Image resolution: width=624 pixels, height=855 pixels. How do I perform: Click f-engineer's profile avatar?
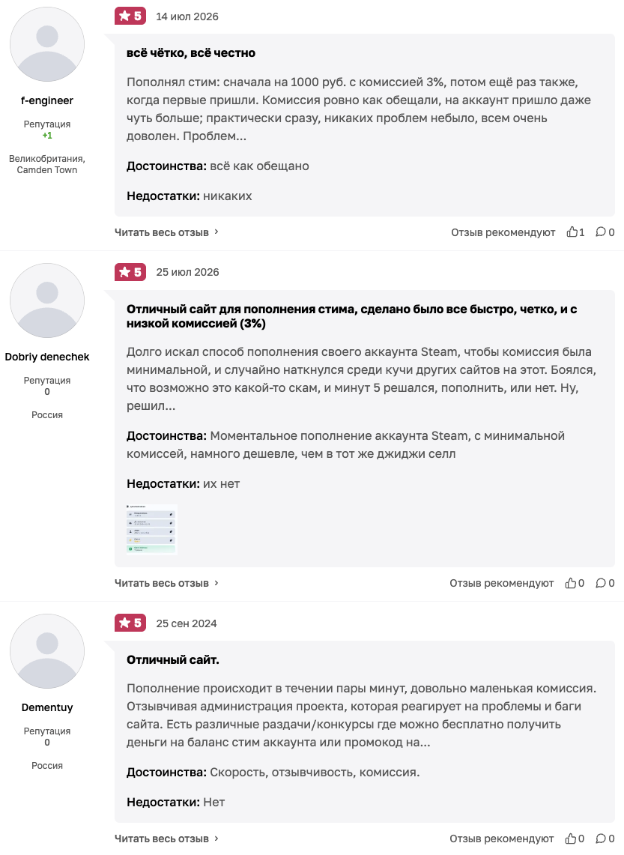[x=47, y=45]
